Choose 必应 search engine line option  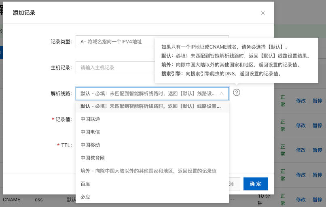coord(85,197)
